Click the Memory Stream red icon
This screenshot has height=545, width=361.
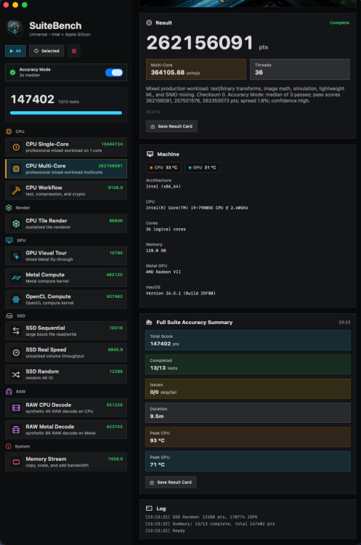(x=16, y=462)
